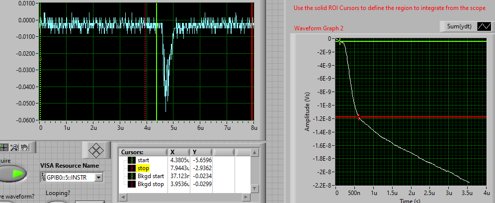Select the hand panning tool
The image size is (495, 203).
click(x=24, y=147)
